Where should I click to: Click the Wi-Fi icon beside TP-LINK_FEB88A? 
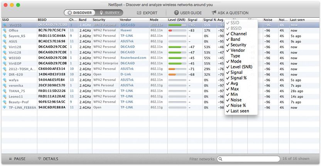click(5, 108)
